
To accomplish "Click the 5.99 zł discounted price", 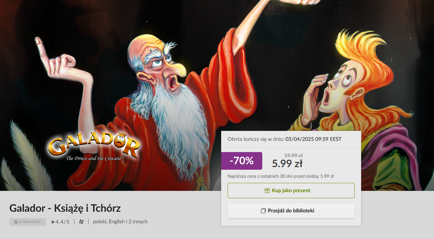I will 287,164.
